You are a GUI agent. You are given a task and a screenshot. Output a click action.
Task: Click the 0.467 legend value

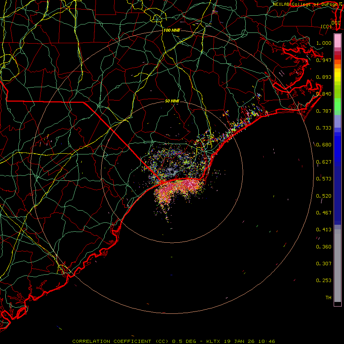tap(324, 213)
